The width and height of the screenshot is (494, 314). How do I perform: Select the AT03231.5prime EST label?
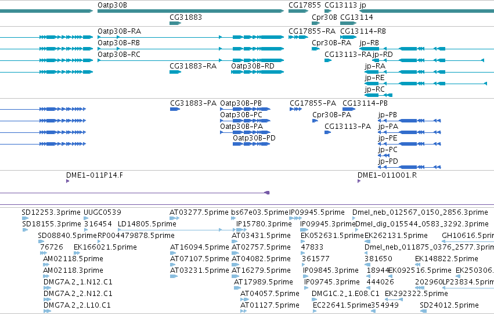(x=200, y=271)
